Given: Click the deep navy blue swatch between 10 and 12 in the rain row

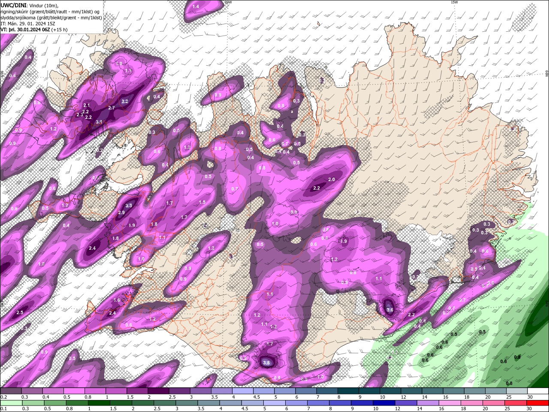Looking at the screenshot, I should click(x=384, y=403).
